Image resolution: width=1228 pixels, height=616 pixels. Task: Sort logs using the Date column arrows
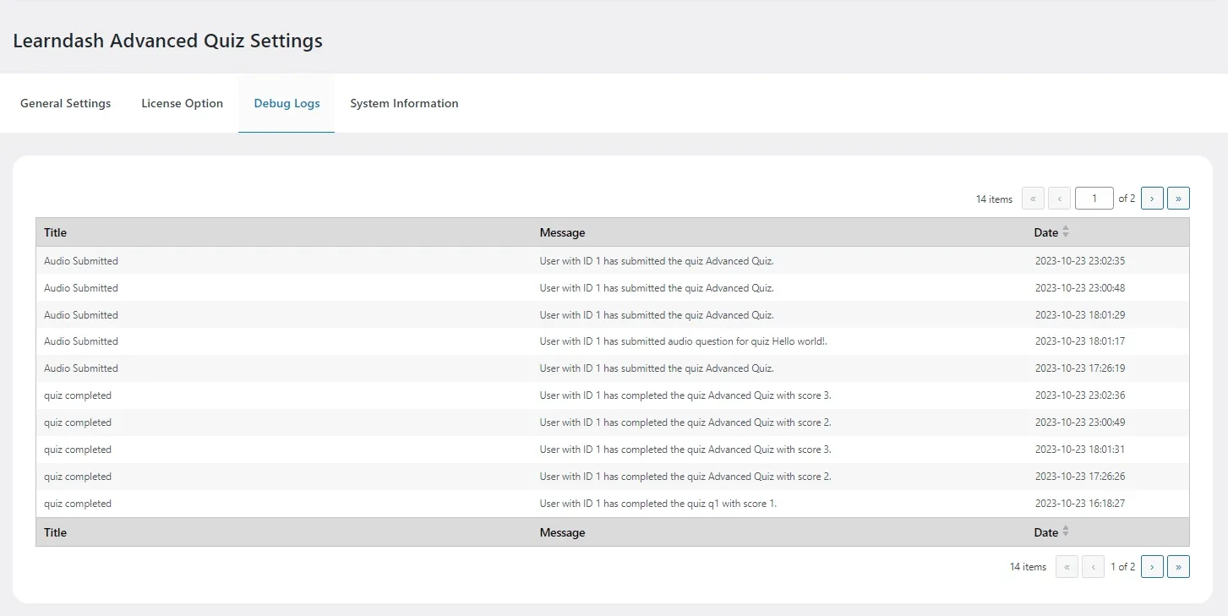coord(1065,232)
